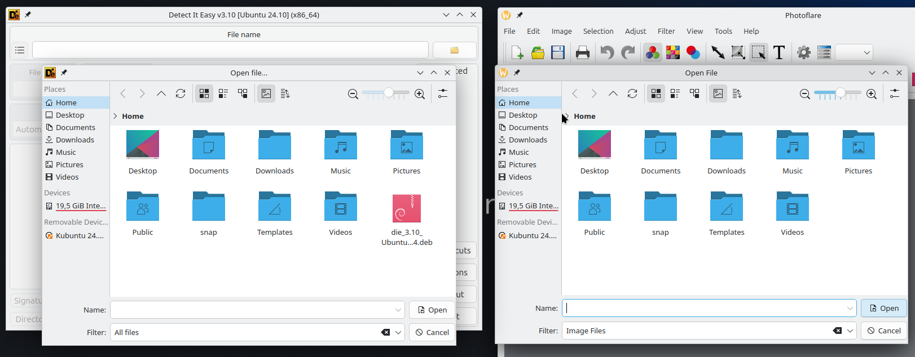Viewport: 915px width, 357px height.
Task: Open the Edit menu in Photoflare
Action: [533, 31]
